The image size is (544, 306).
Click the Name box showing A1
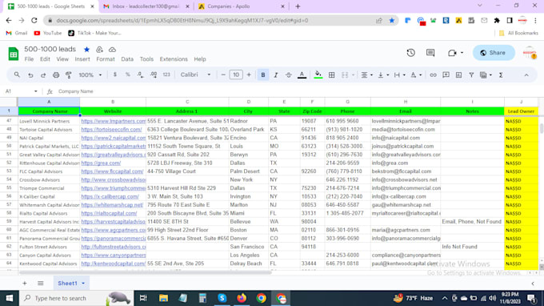pyautogui.click(x=21, y=91)
